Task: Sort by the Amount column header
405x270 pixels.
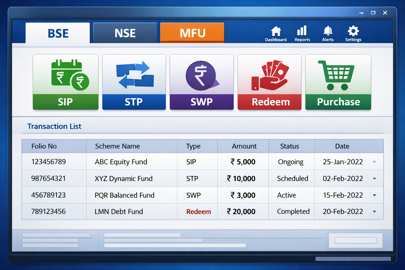Action: (244, 146)
